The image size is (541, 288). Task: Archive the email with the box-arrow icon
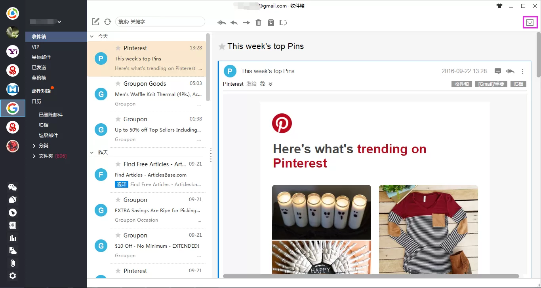pos(271,23)
